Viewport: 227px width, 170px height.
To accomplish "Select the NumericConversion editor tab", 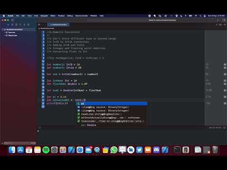I will (x=59, y=25).
